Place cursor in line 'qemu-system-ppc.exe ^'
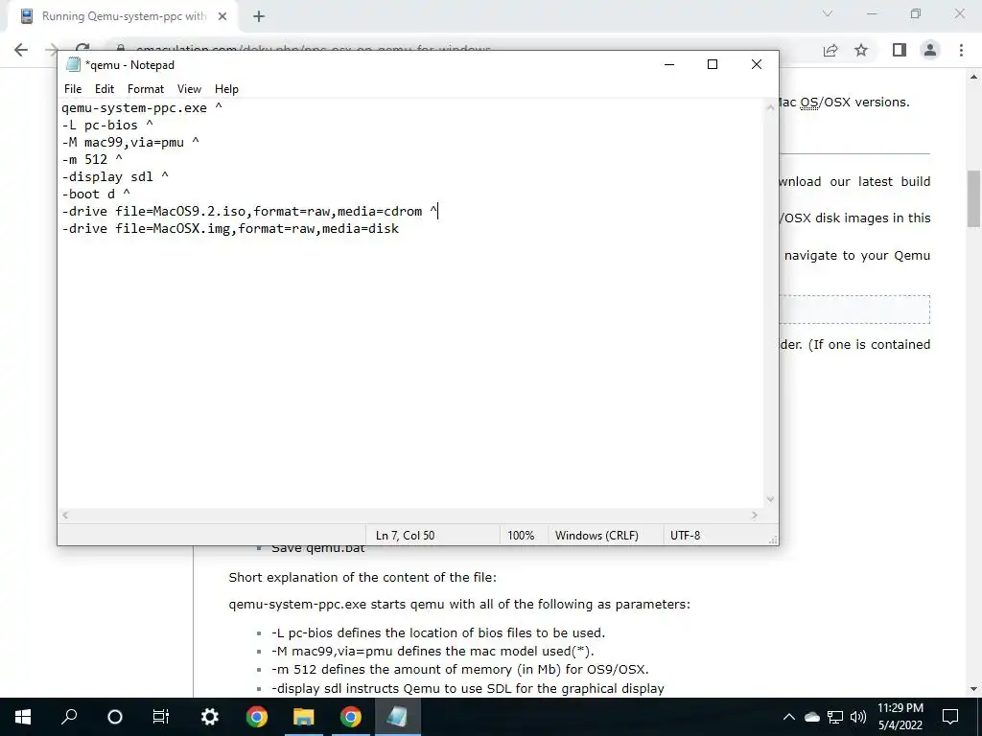This screenshot has height=736, width=982. [x=142, y=107]
